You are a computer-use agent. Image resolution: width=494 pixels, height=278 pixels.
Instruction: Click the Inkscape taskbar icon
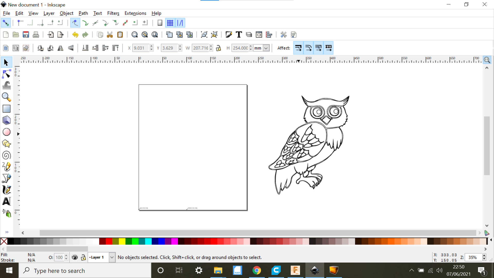[x=314, y=271]
